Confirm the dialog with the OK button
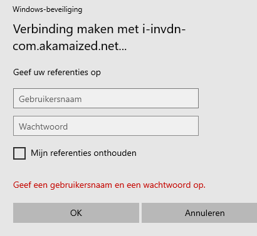 (x=76, y=213)
